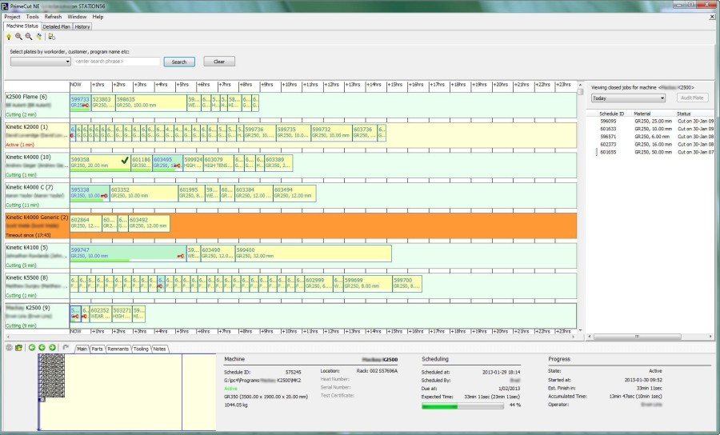Open the Help menu
Viewport: 720px width, 435px height.
[x=98, y=17]
